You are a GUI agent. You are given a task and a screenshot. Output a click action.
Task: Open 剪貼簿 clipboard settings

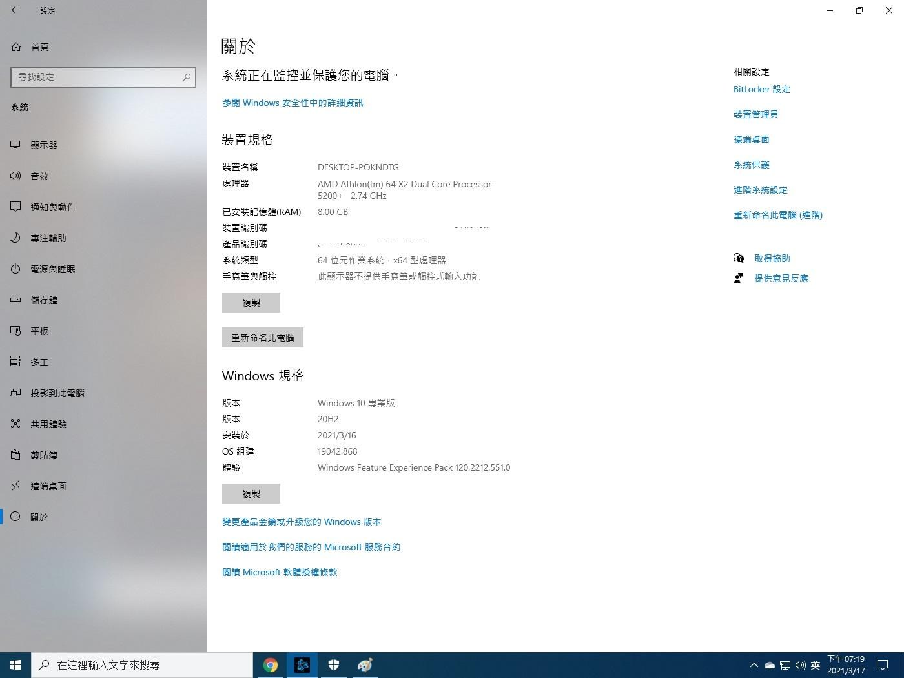(44, 455)
